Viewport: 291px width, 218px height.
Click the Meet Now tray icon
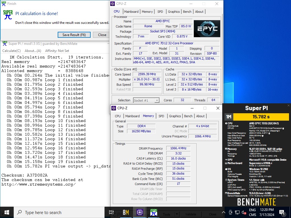click(230, 212)
